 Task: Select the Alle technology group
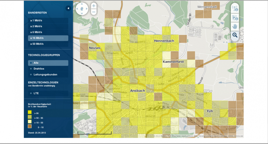tap(48, 63)
